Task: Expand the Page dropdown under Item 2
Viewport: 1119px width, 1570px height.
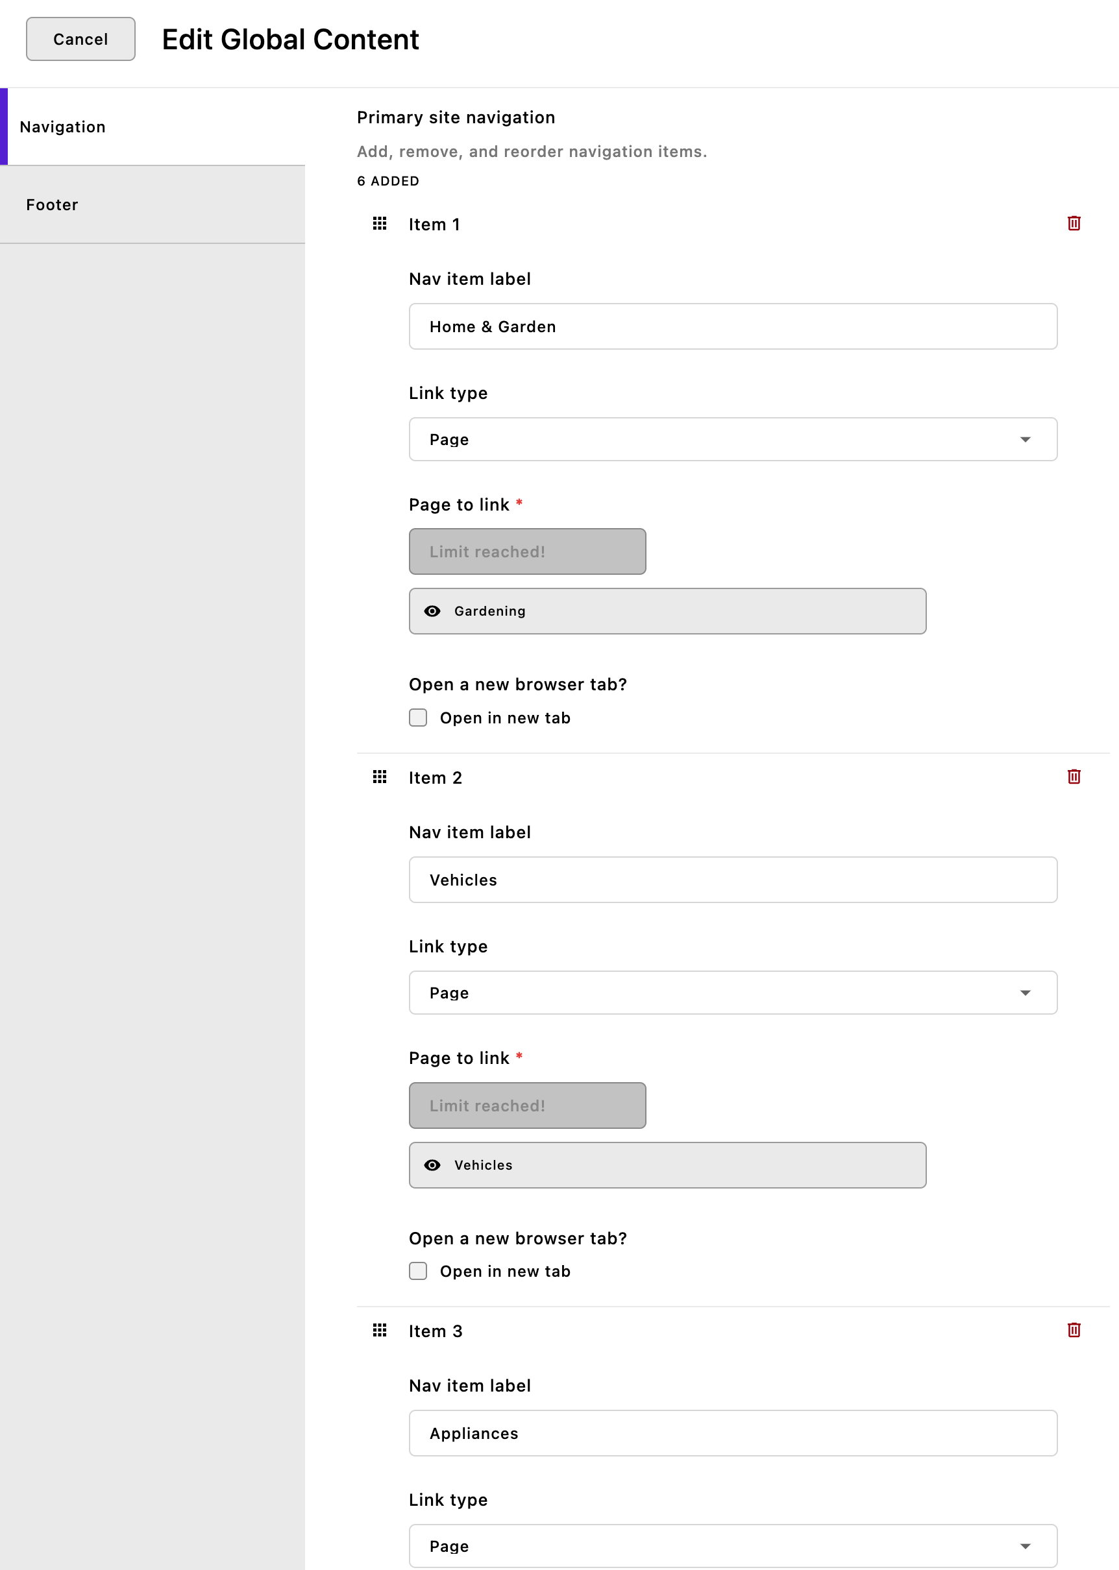Action: (733, 992)
